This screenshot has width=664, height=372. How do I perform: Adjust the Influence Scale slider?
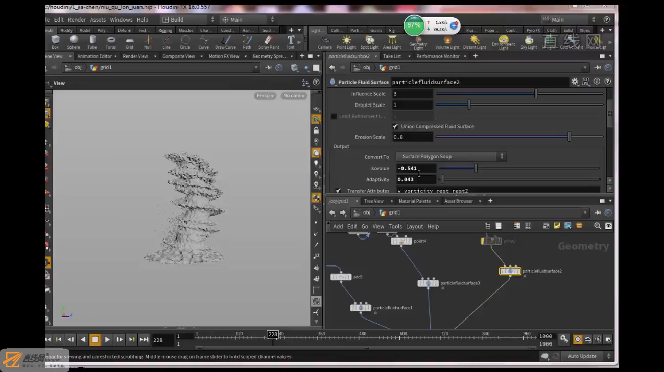[x=519, y=94]
